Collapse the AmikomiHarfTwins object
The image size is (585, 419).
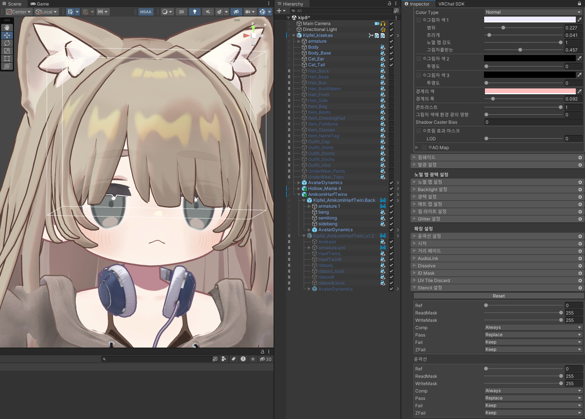tap(299, 194)
